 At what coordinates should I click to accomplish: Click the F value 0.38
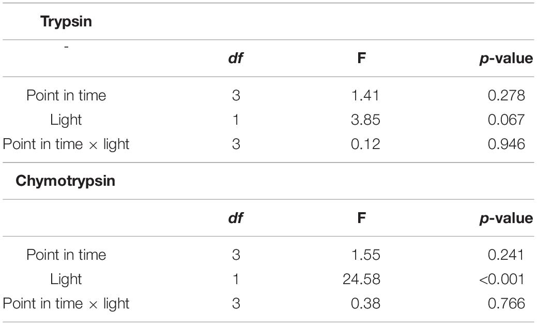tap(365, 303)
